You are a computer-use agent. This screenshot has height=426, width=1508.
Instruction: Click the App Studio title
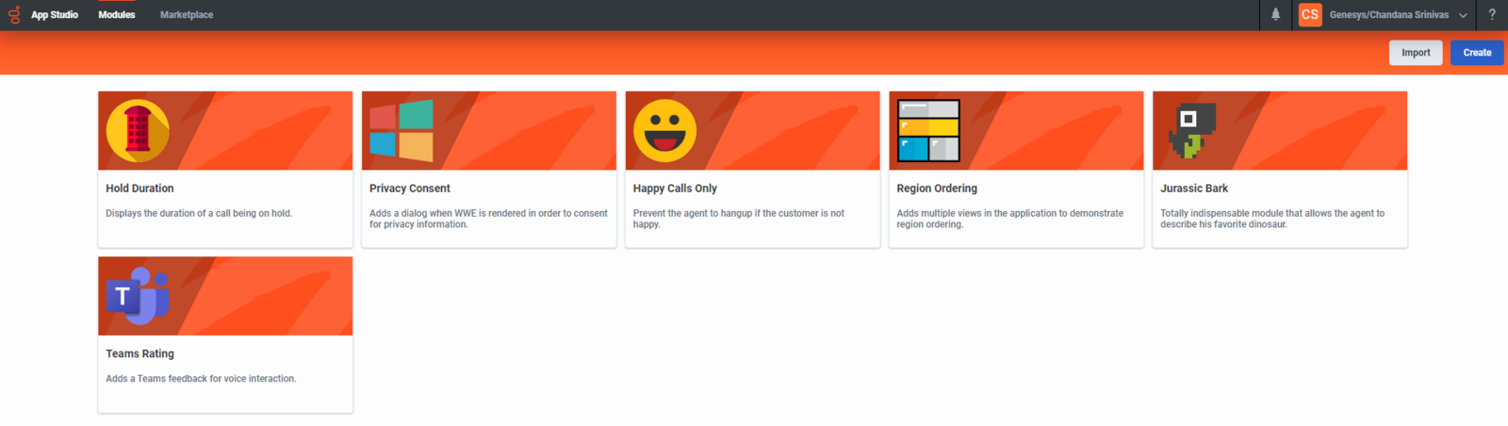click(x=55, y=15)
